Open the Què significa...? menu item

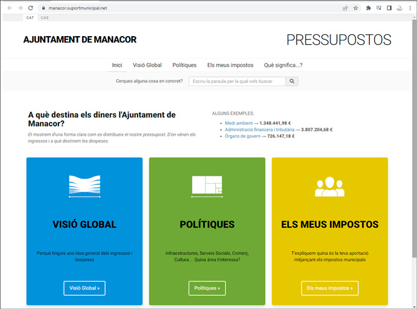click(283, 65)
